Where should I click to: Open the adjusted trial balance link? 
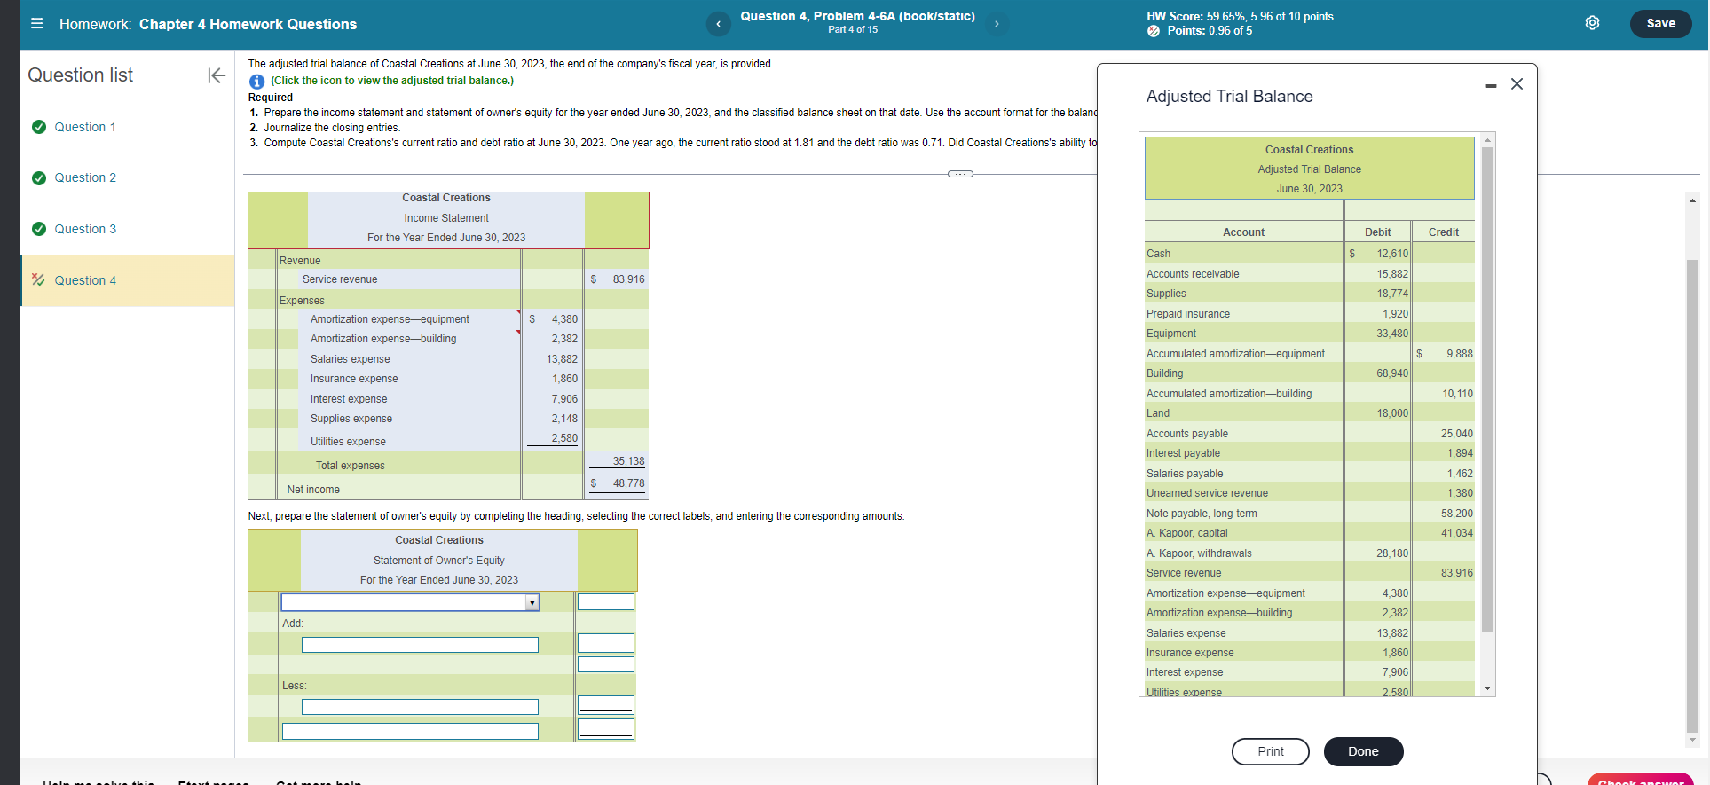click(392, 81)
